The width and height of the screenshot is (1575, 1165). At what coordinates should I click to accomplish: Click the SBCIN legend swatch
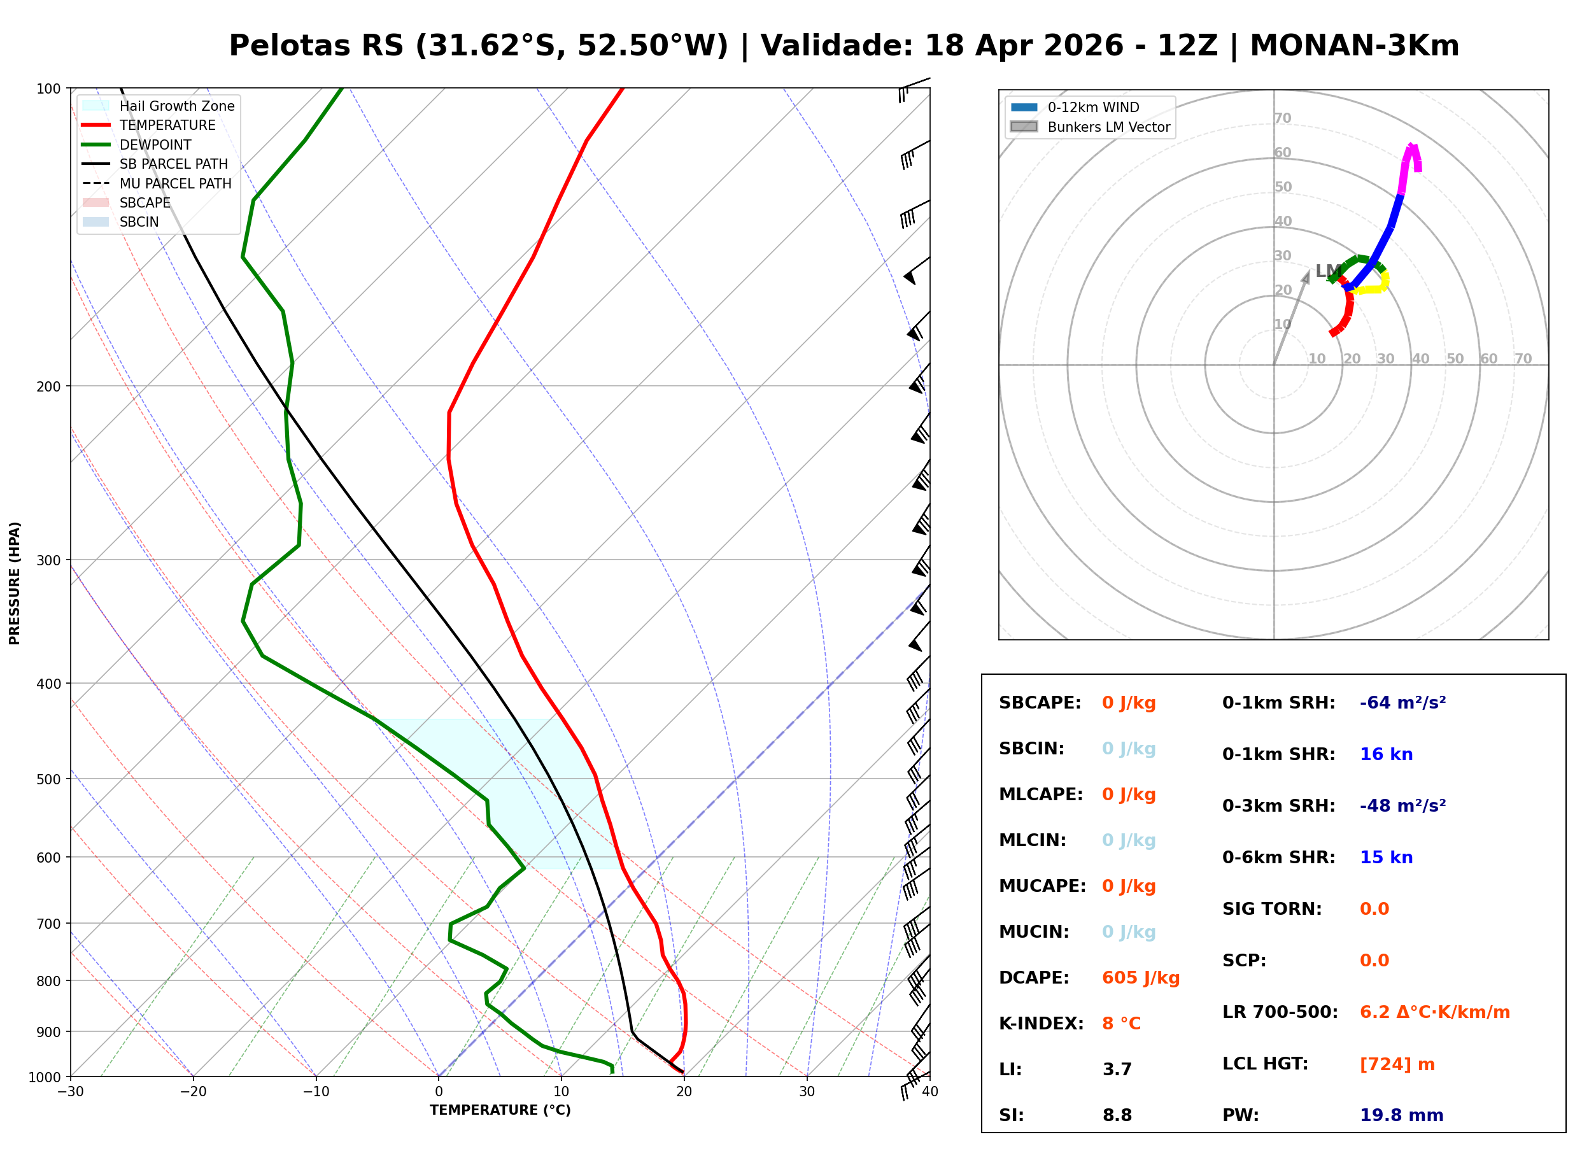(96, 222)
